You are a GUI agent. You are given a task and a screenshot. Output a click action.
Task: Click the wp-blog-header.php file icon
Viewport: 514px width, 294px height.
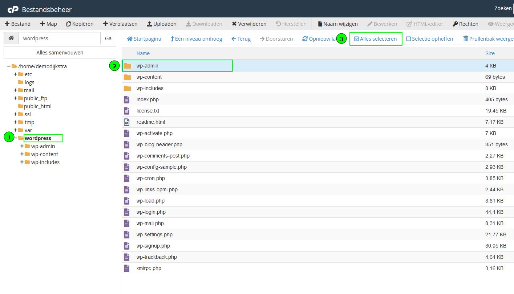(x=126, y=144)
